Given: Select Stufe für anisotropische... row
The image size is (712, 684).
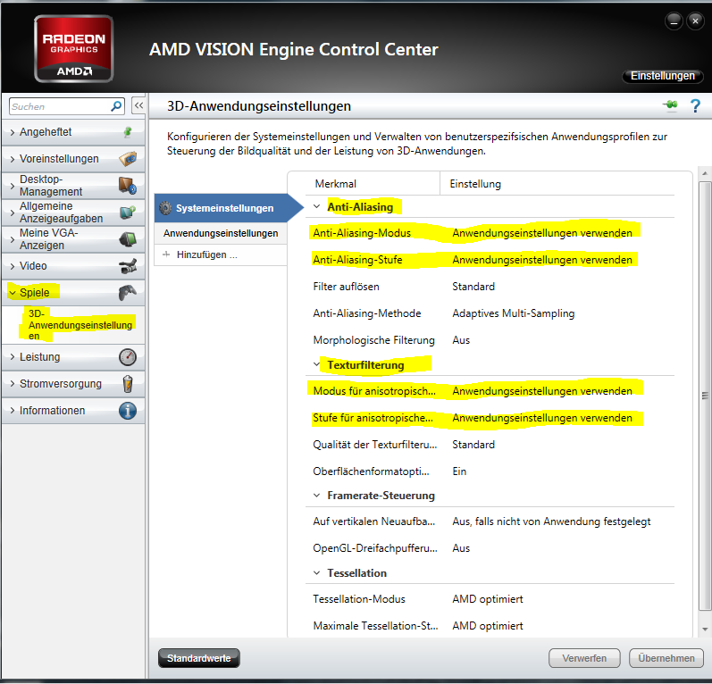Looking at the screenshot, I should [490, 418].
